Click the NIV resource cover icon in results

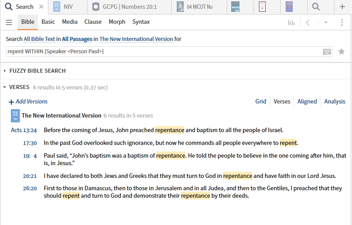pos(15,116)
